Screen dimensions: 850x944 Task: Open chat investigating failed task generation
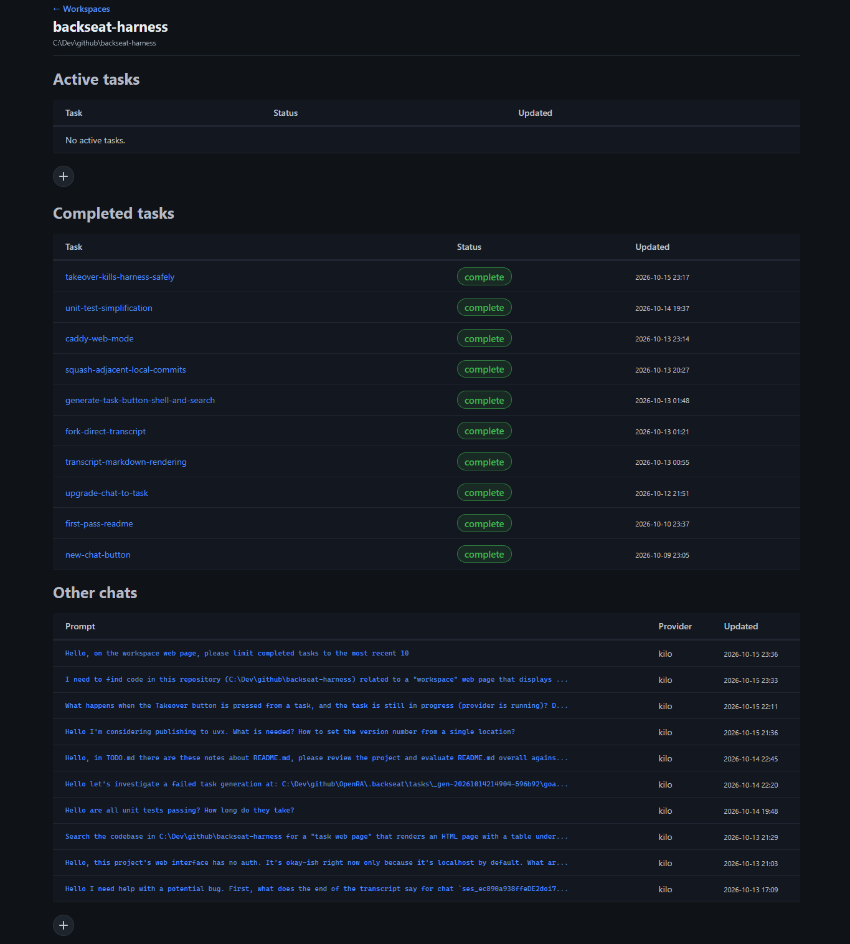[316, 784]
